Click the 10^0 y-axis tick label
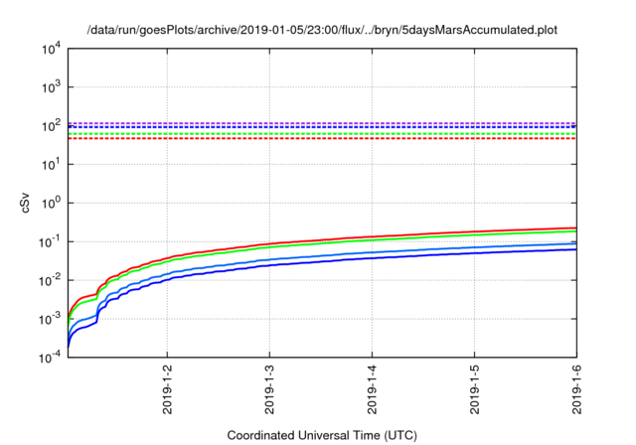The height and width of the screenshot is (445, 636). coord(50,203)
